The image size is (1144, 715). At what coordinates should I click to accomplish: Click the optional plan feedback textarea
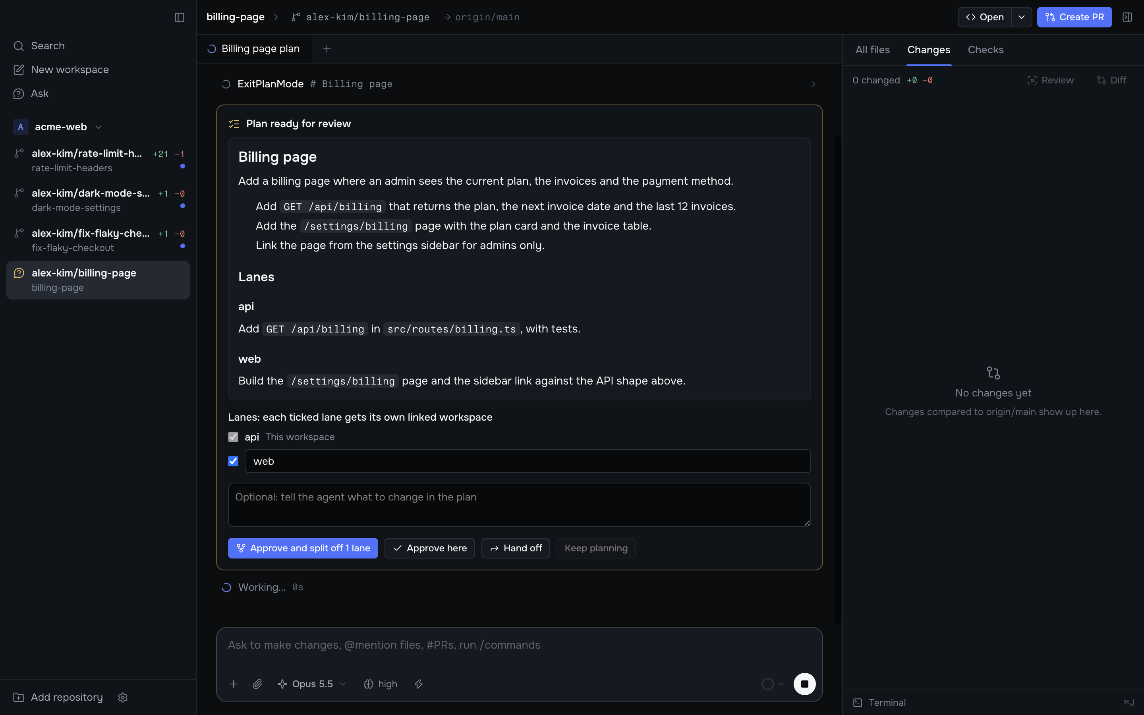519,504
